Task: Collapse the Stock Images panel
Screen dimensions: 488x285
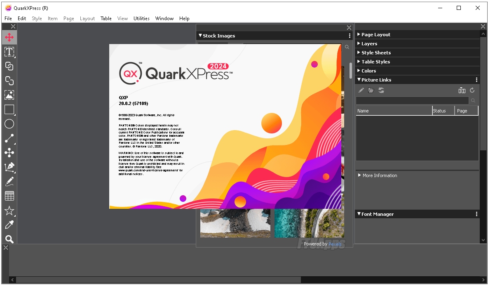Action: tap(200, 36)
